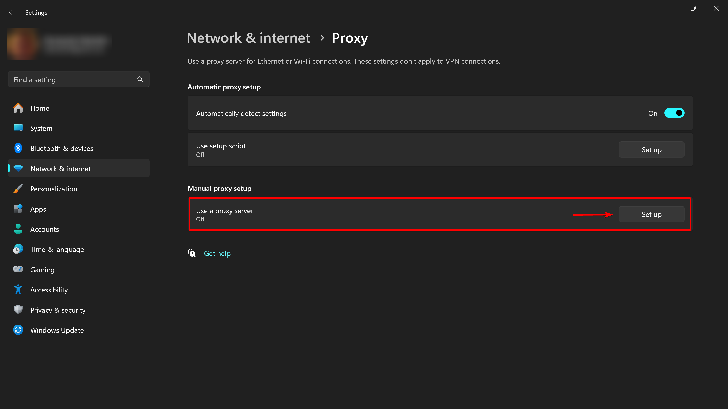This screenshot has width=728, height=409.
Task: Navigate to Apps settings
Action: click(79, 209)
